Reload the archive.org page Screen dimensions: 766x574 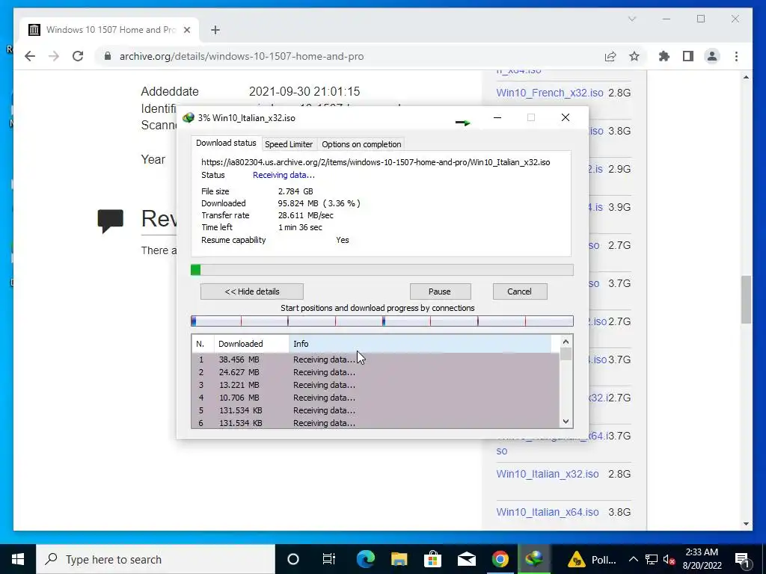point(78,56)
